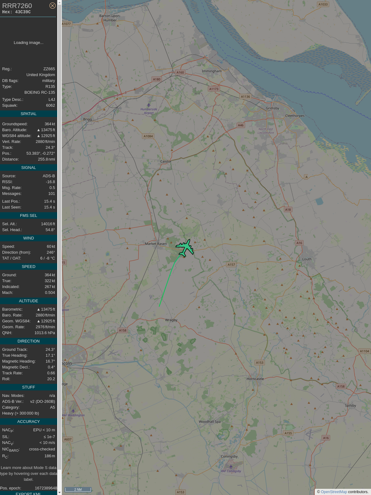371x495 pixels.
Task: Open the OpenStreetMap attribution link
Action: [334, 492]
